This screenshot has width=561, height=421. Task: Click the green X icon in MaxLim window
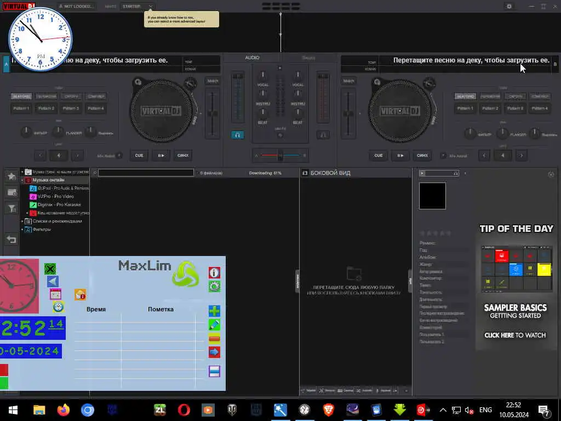coord(50,269)
